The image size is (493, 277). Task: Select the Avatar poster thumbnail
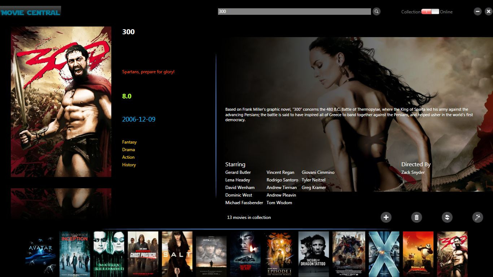(x=41, y=254)
